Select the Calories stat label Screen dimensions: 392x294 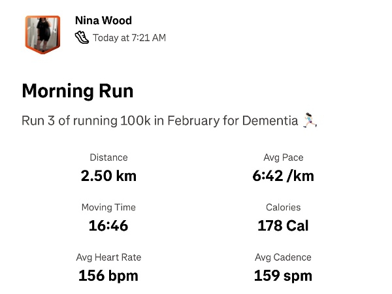pyautogui.click(x=283, y=207)
